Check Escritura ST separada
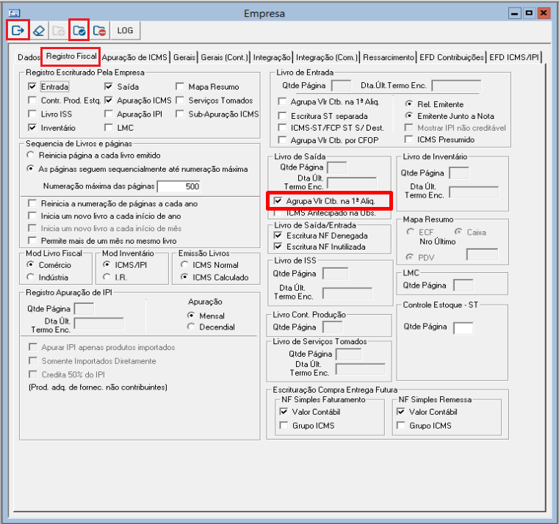 (x=282, y=116)
